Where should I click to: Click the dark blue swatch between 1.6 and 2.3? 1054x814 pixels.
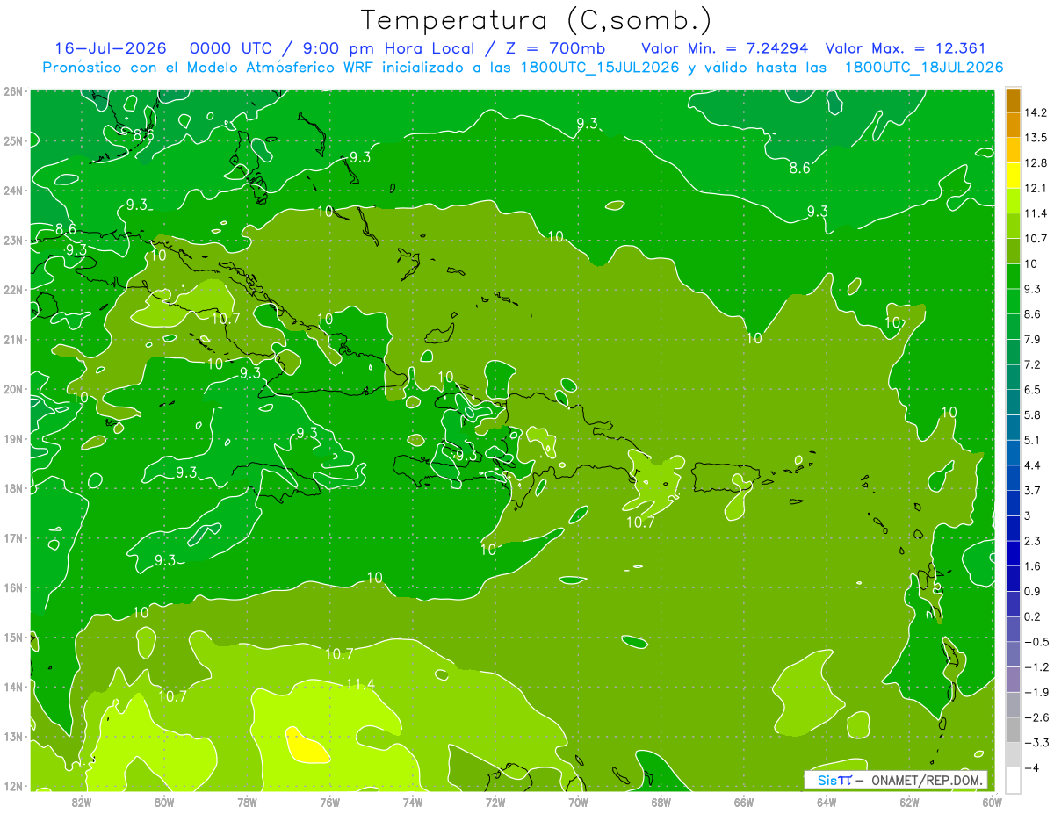1013,553
